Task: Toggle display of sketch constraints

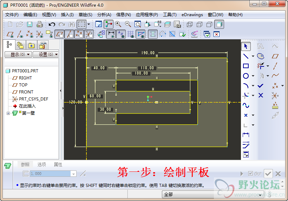Action: (x=121, y=34)
